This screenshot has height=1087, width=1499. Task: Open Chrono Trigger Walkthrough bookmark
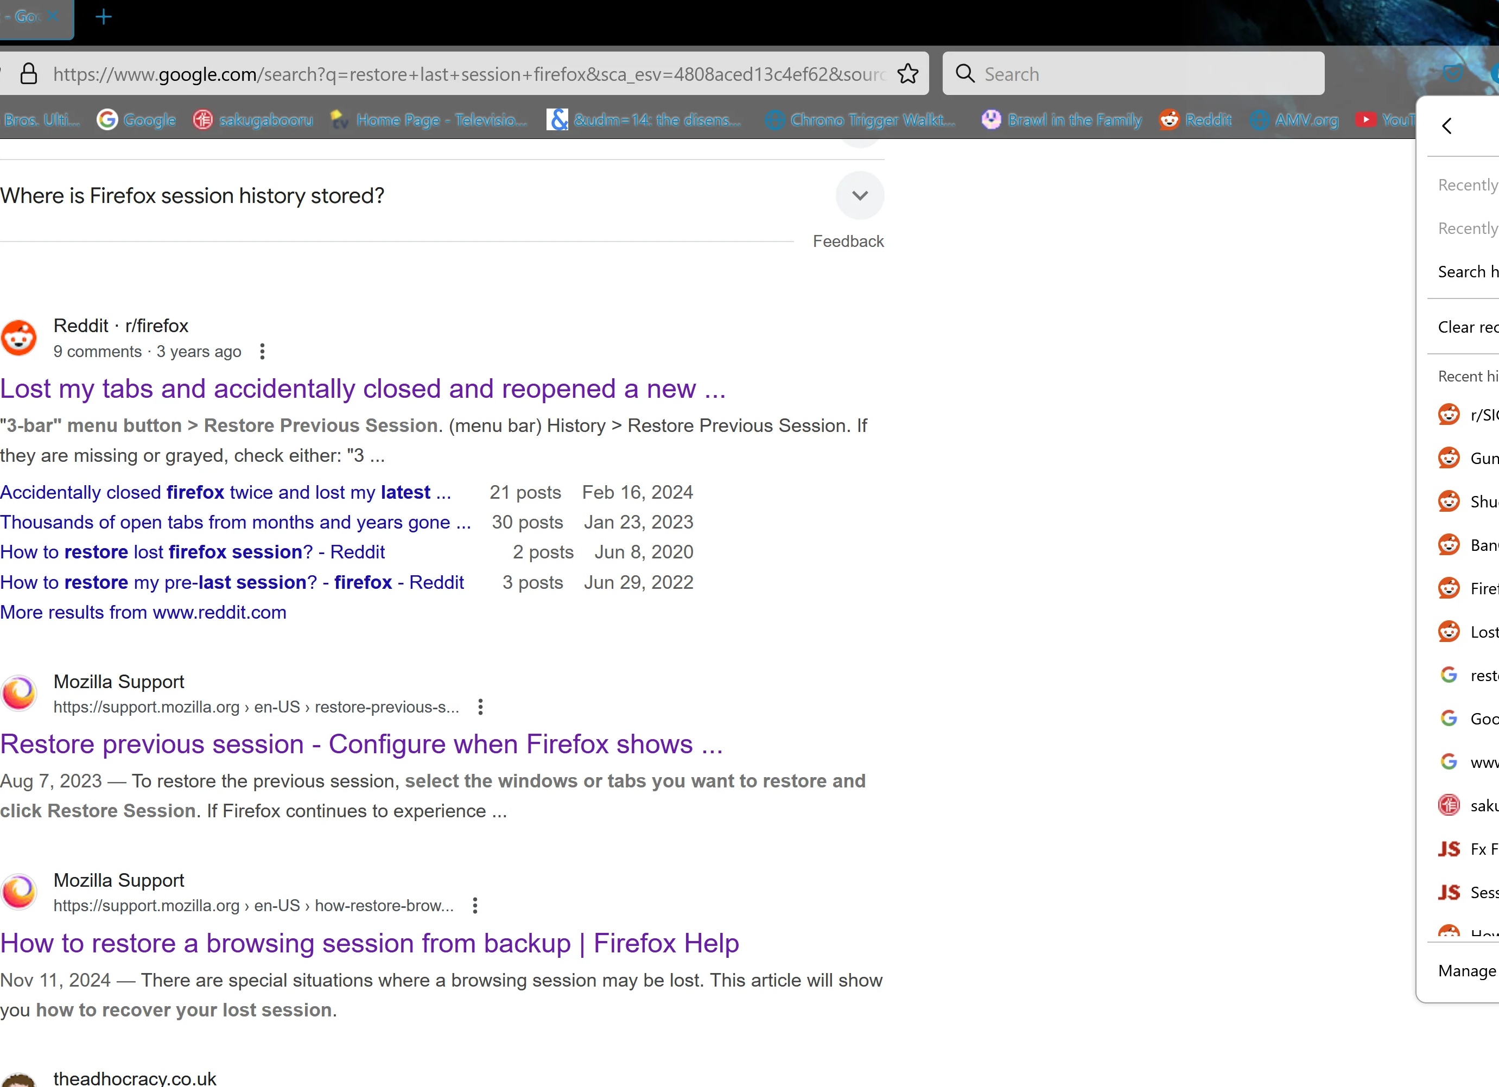point(861,119)
